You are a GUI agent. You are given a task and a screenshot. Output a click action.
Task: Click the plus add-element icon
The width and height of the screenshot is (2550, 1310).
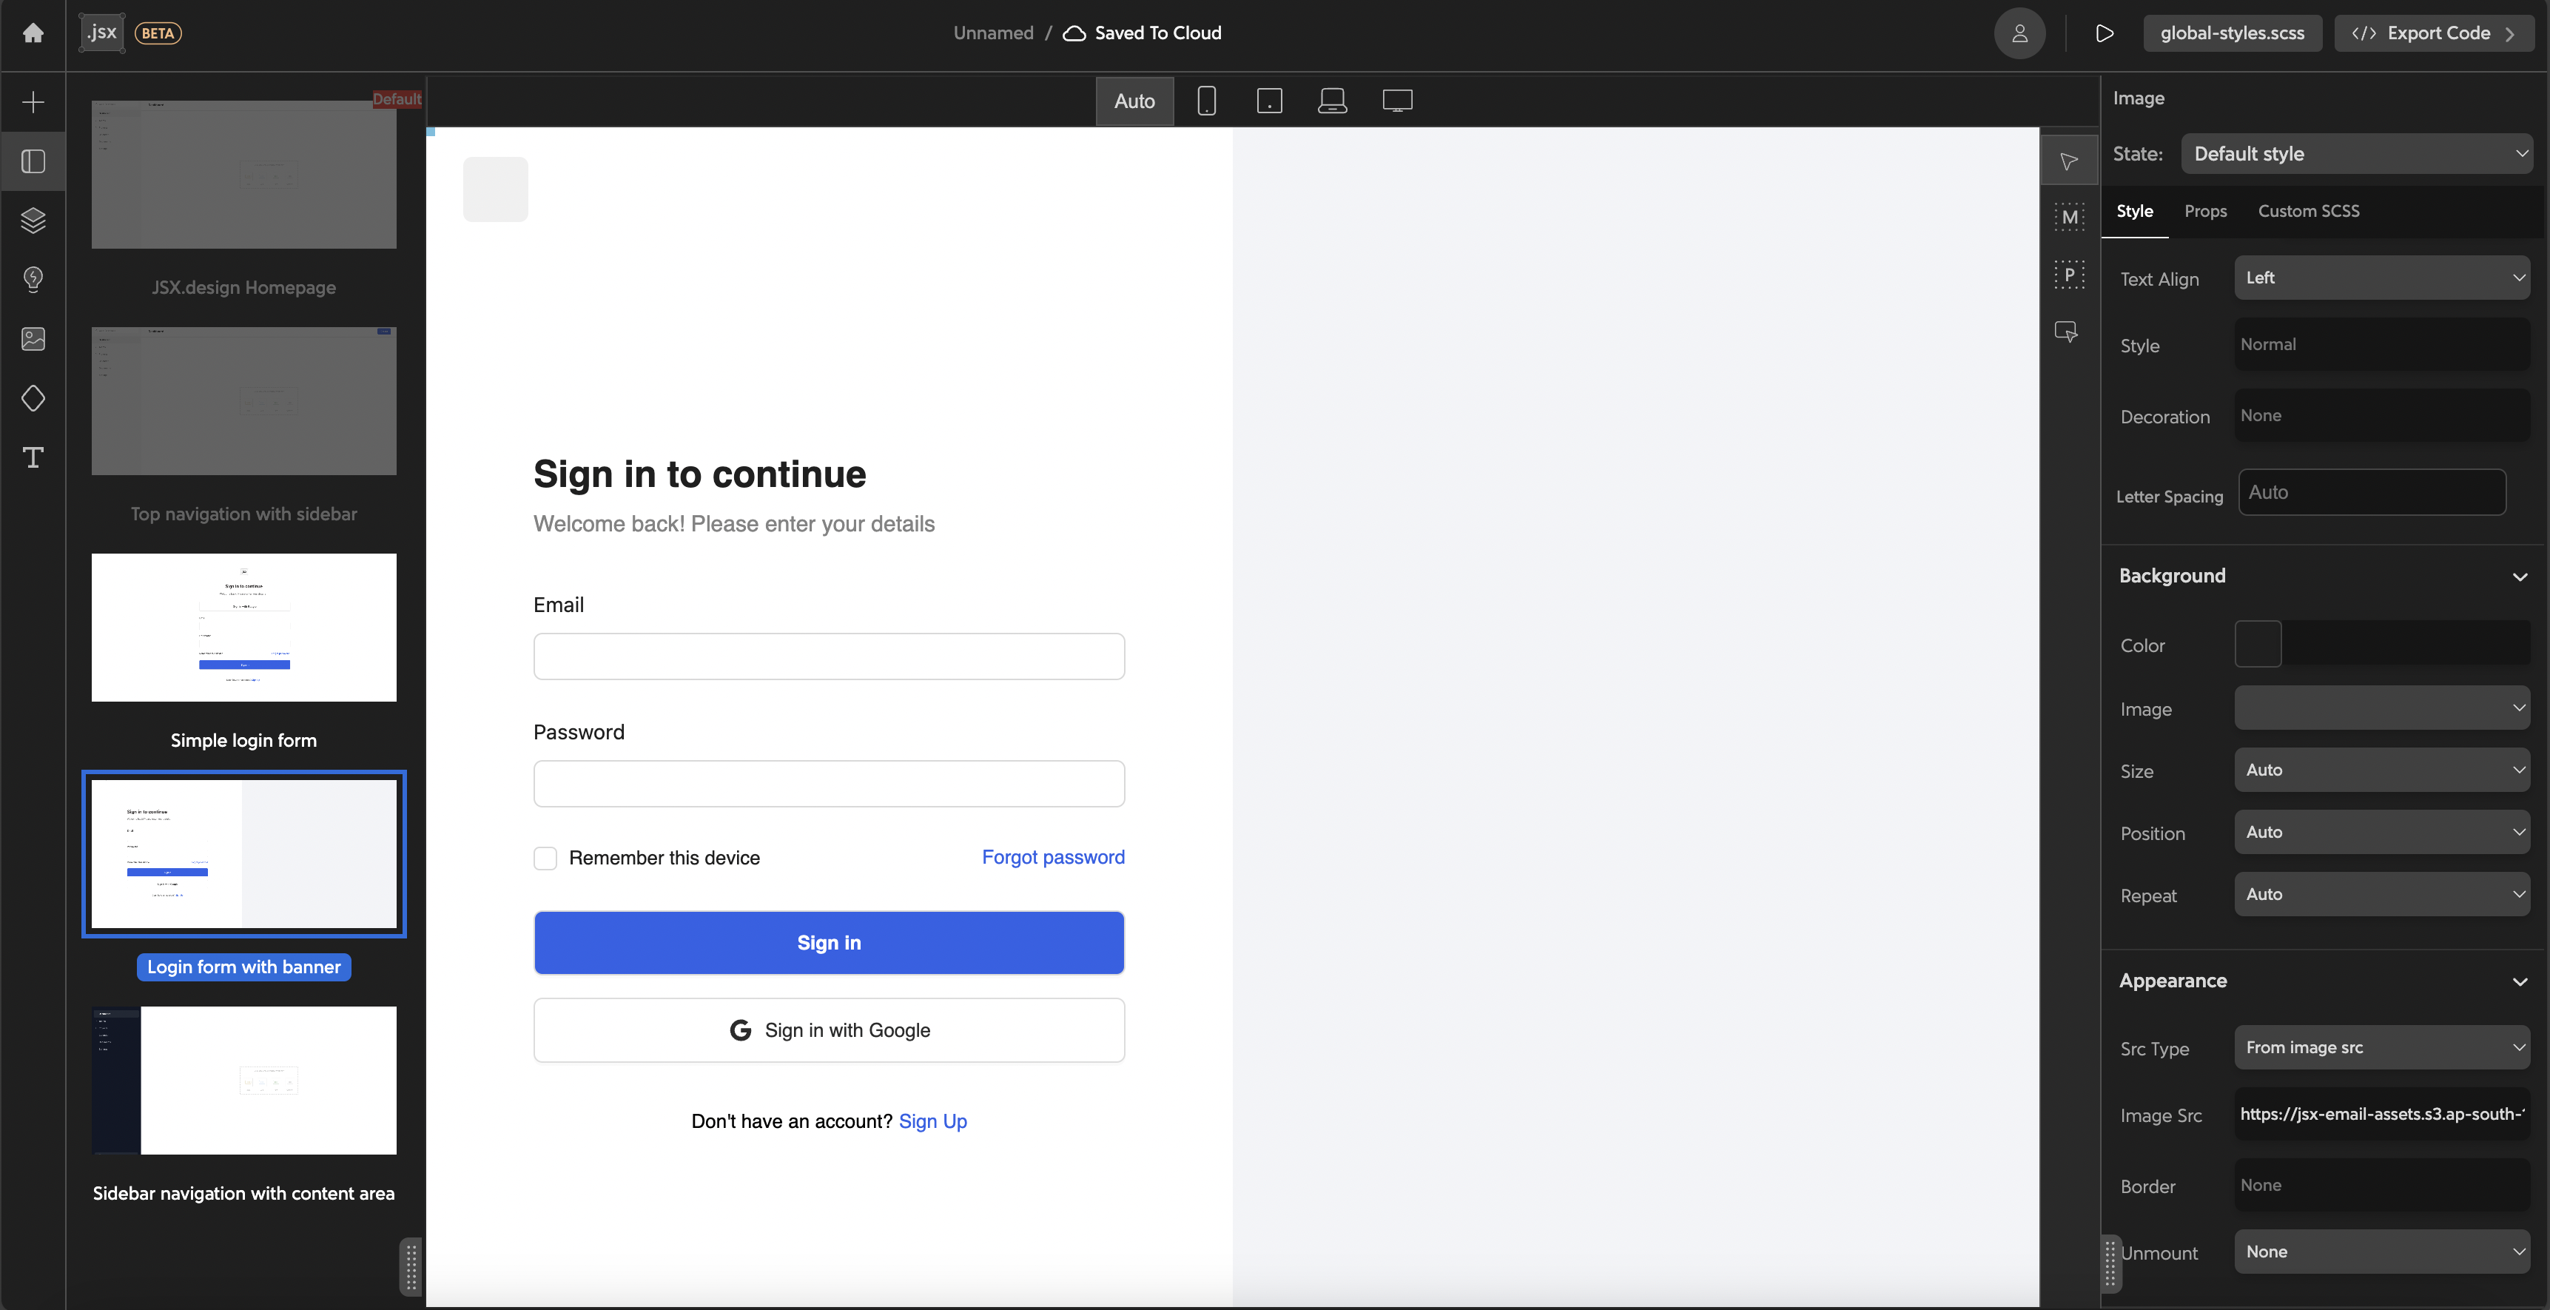[33, 102]
